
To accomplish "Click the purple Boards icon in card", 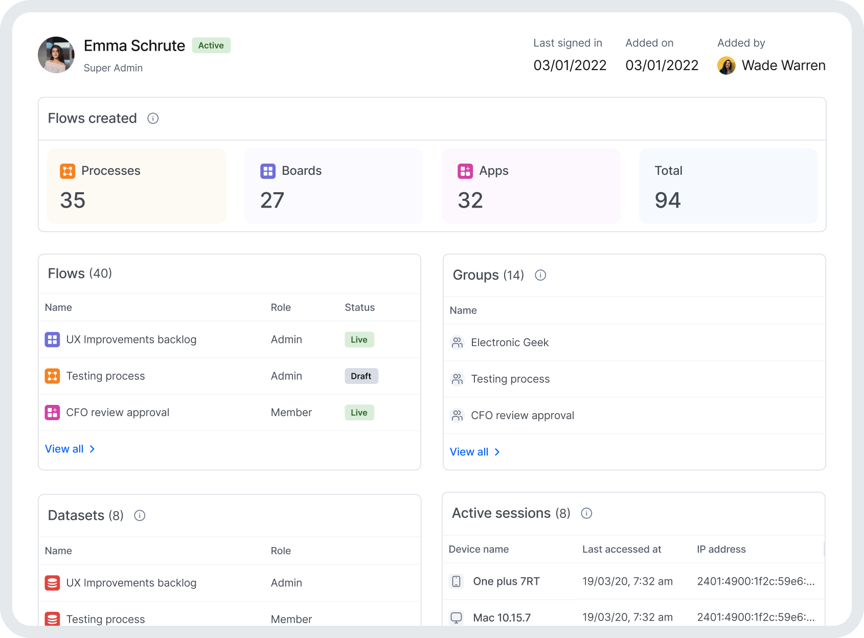I will 268,171.
